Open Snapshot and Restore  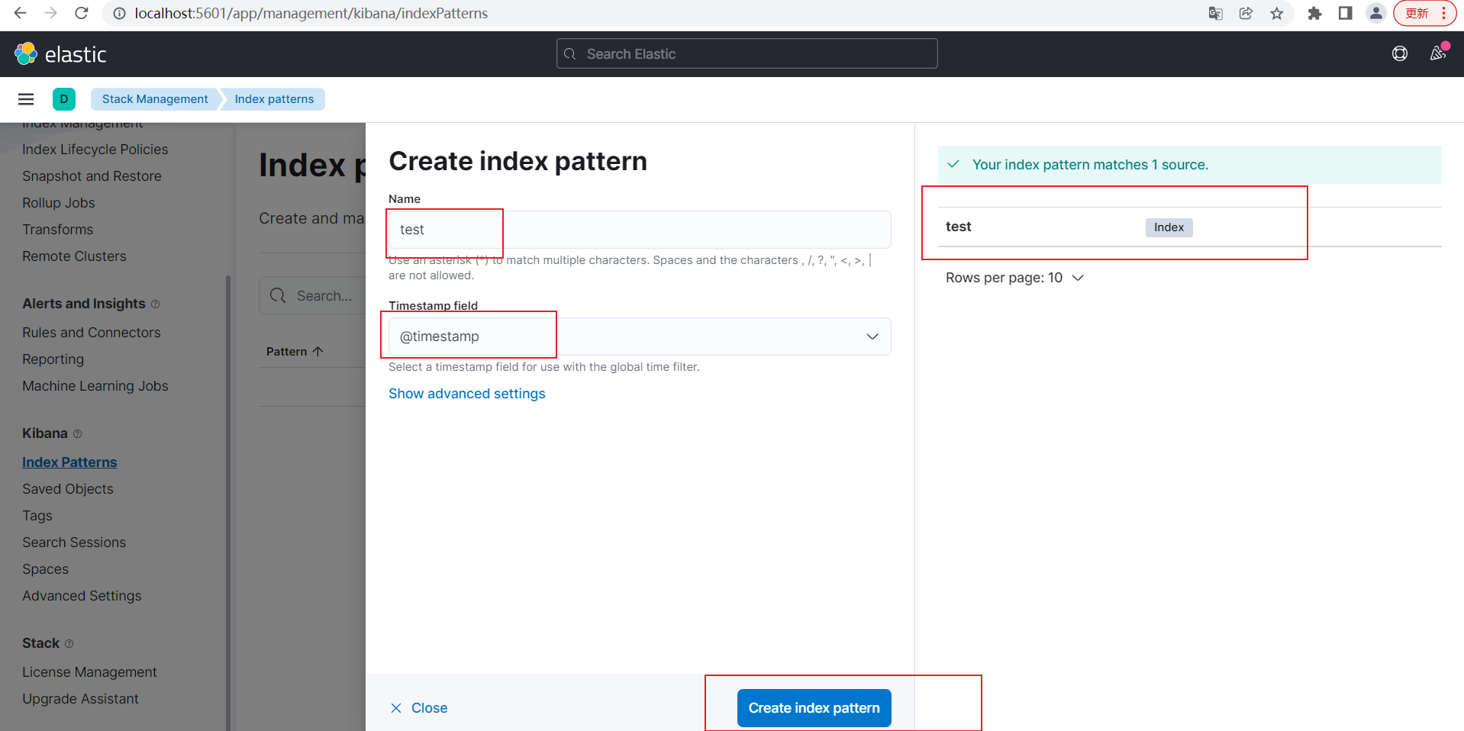pos(92,176)
